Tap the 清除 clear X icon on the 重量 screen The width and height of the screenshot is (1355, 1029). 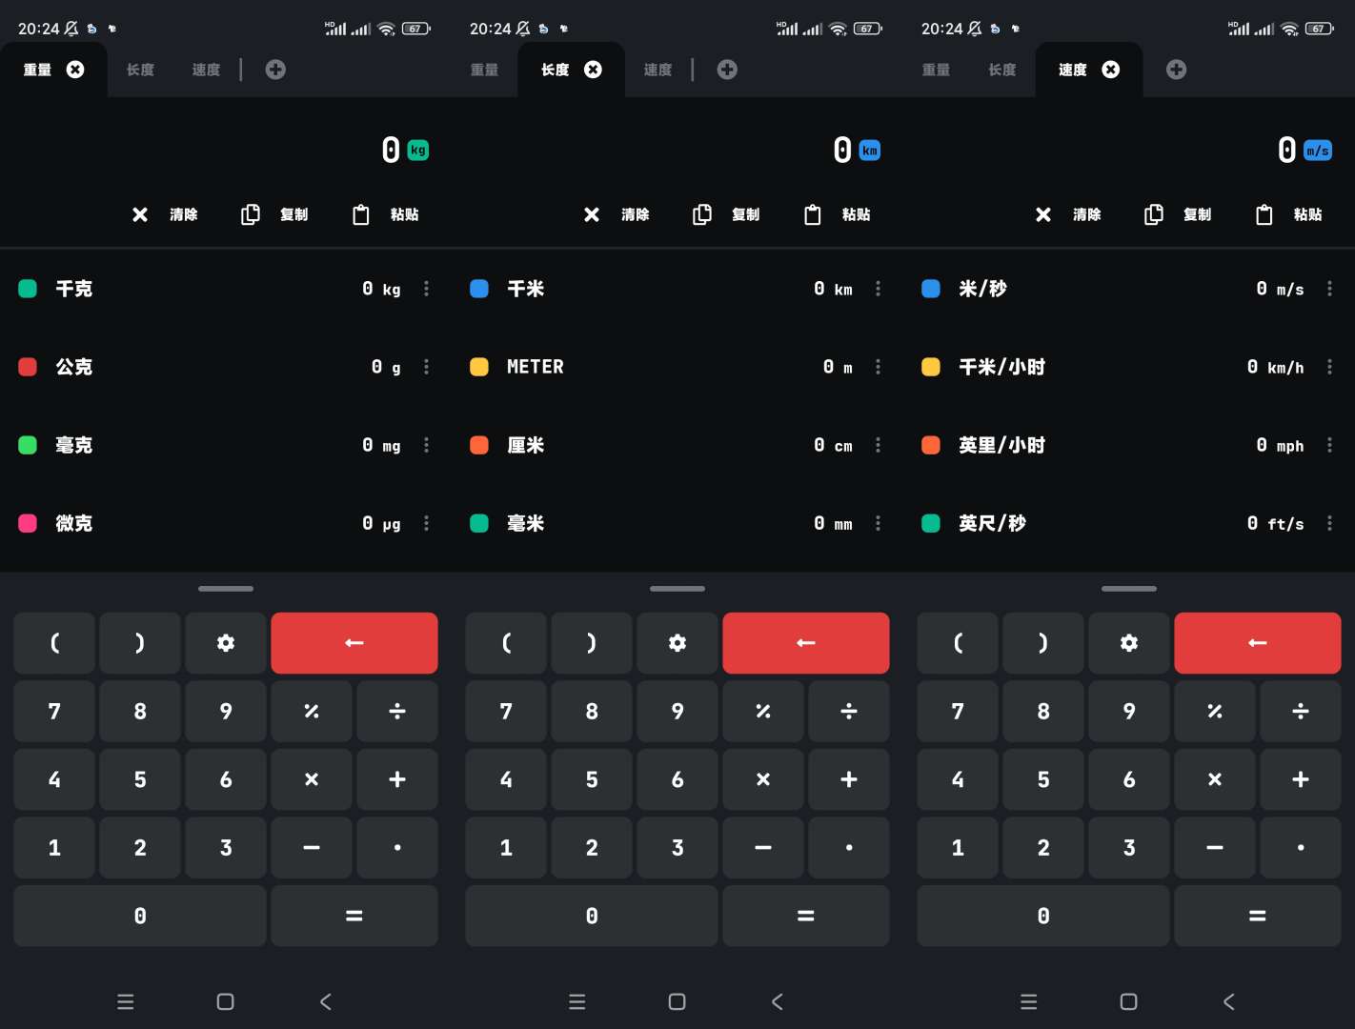click(140, 214)
